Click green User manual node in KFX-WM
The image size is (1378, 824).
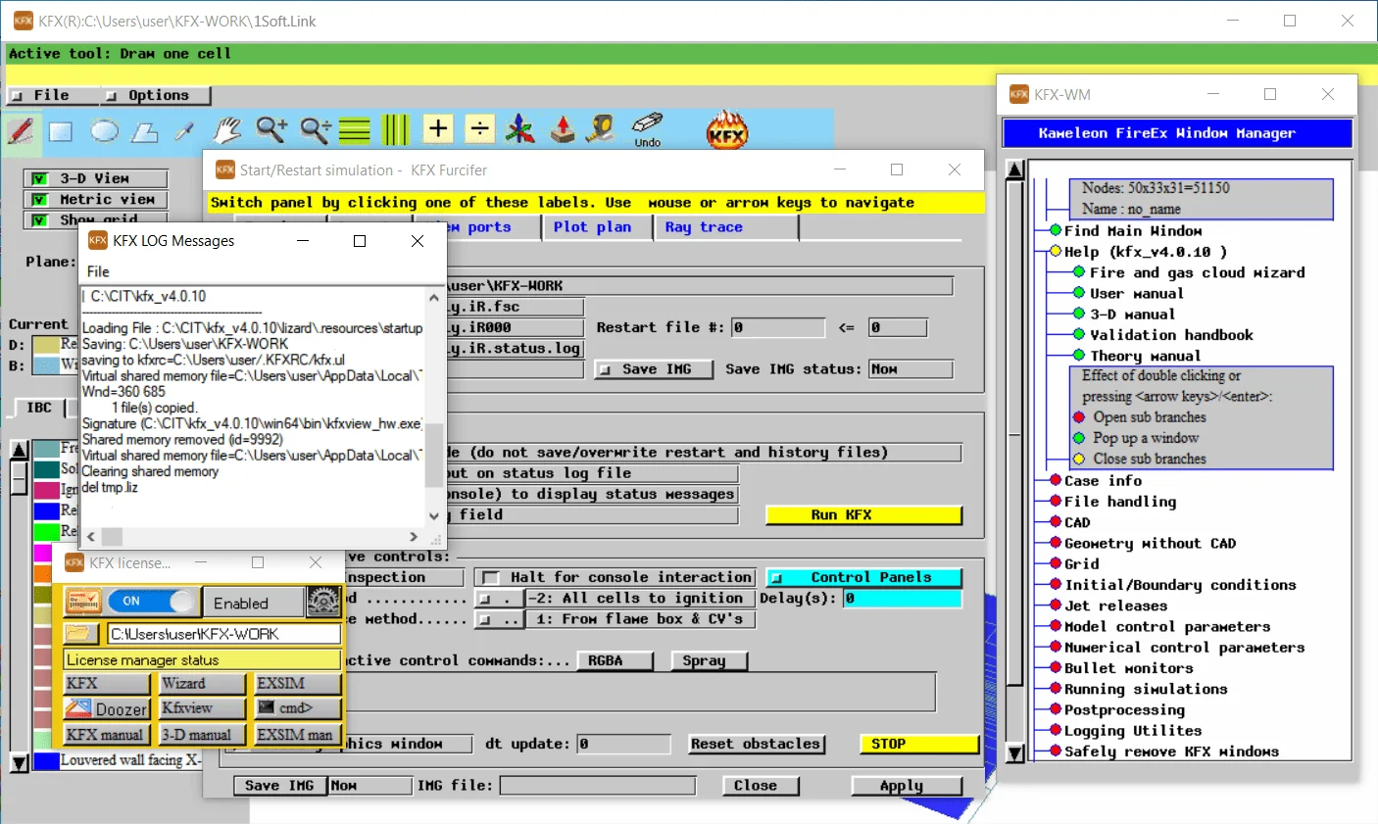(1079, 293)
